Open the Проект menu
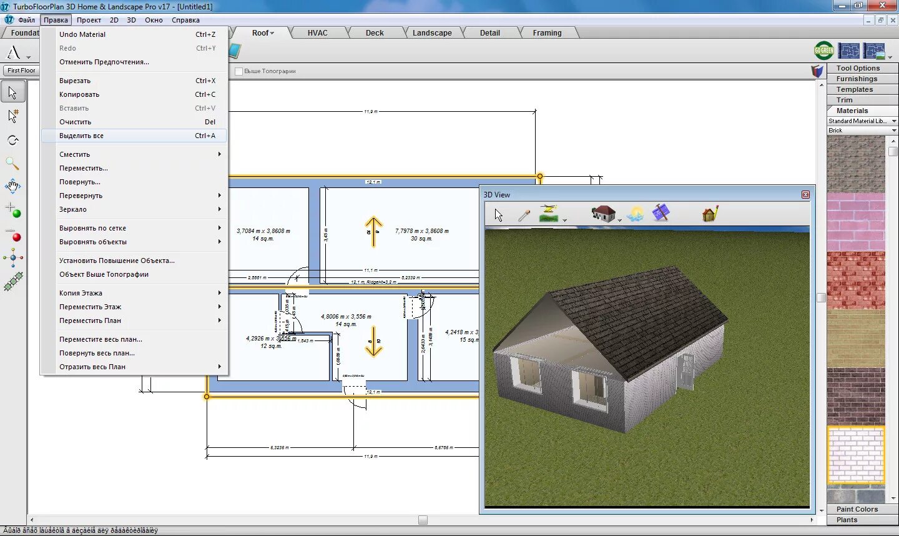The width and height of the screenshot is (899, 536). (89, 20)
